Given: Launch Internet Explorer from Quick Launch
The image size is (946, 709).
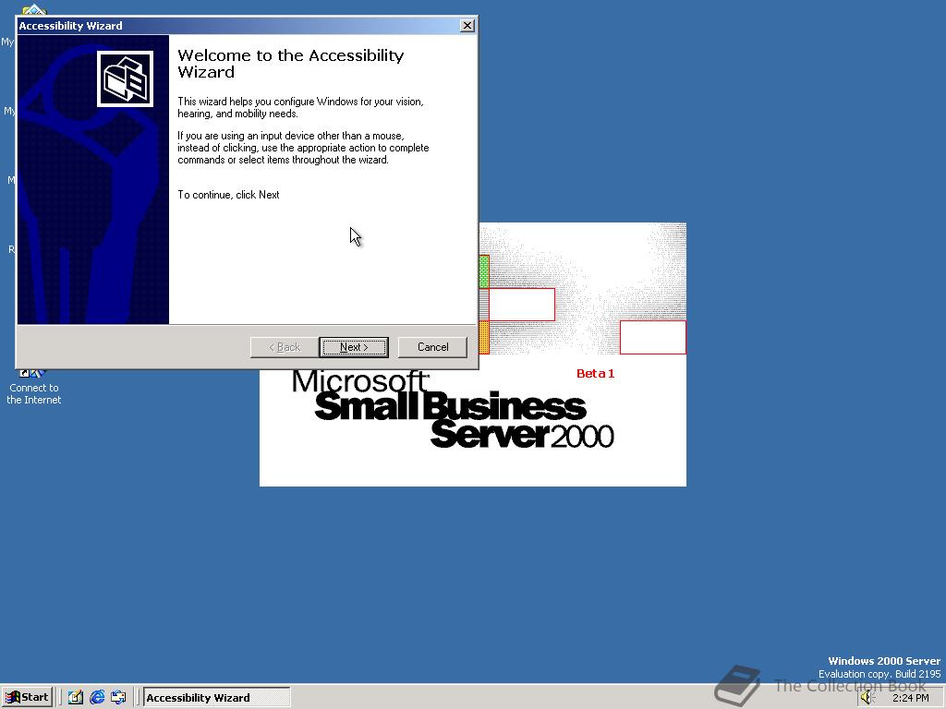Looking at the screenshot, I should 97,698.
